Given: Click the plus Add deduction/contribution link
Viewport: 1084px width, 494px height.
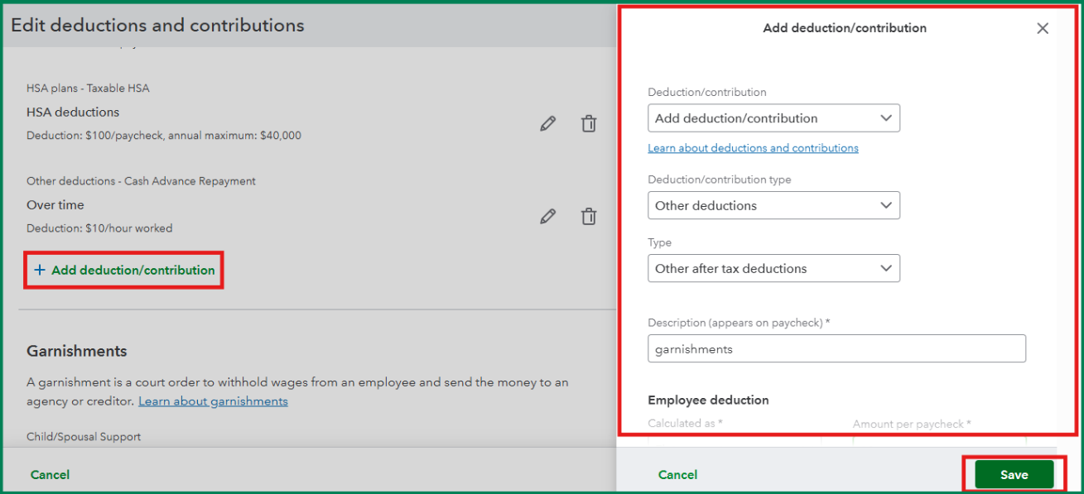Looking at the screenshot, I should pos(124,270).
